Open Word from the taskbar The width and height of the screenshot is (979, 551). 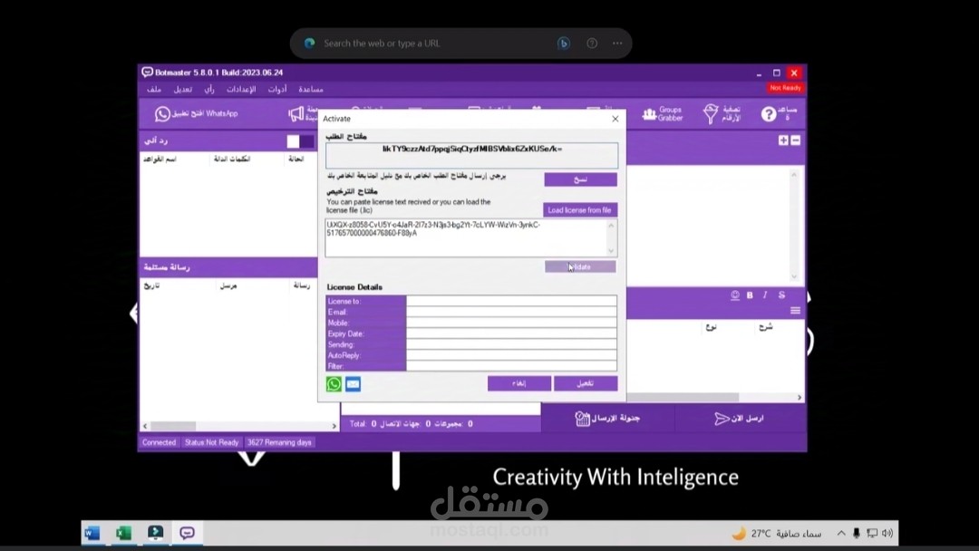pyautogui.click(x=92, y=533)
